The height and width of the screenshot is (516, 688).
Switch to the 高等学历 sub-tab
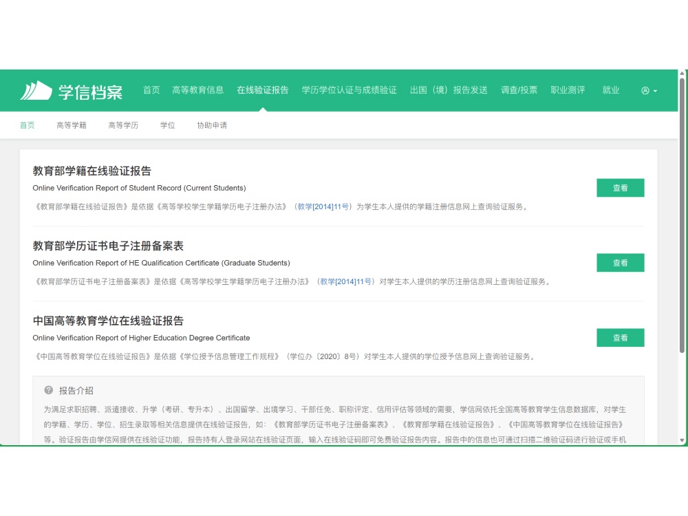click(x=123, y=125)
